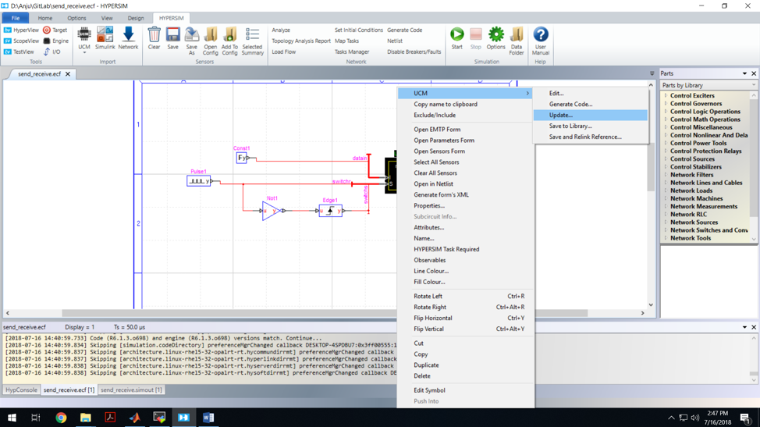Open Windows Start menu

(12, 418)
